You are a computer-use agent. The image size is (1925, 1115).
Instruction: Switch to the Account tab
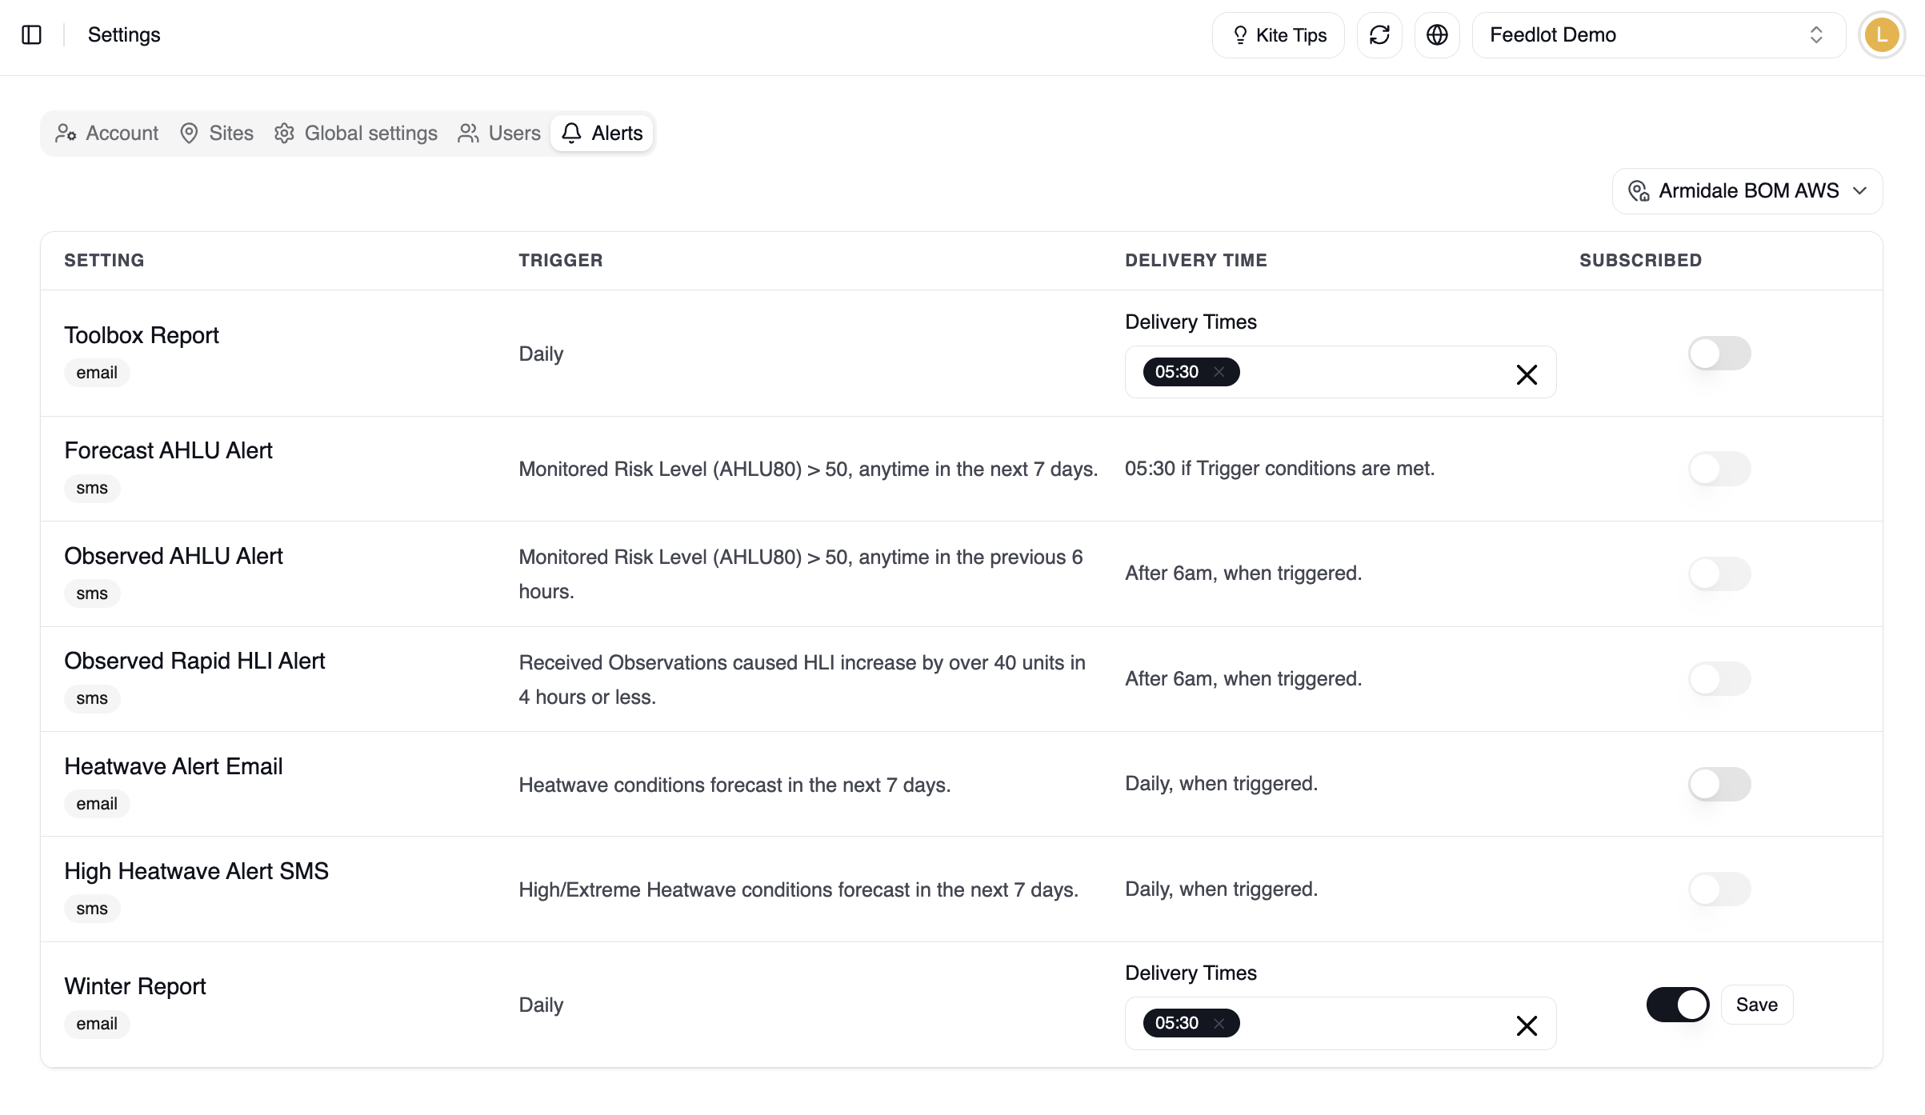[x=107, y=133]
